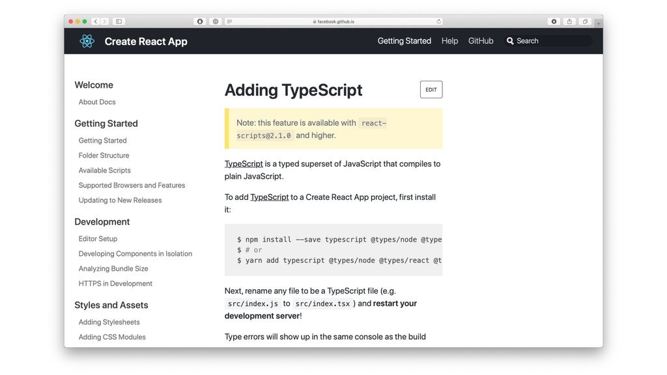Open Getting Started in top navigation
667x375 pixels.
tap(404, 41)
